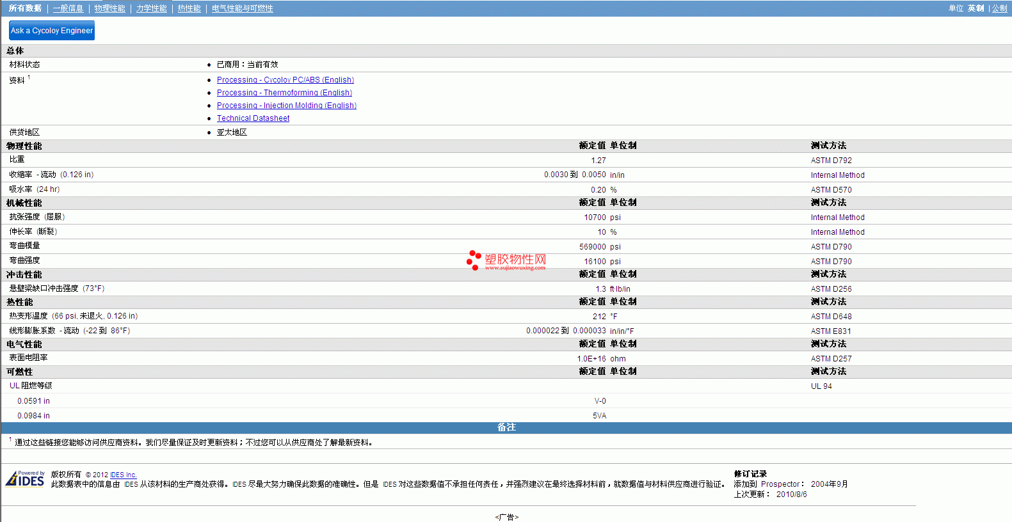The image size is (1012, 522).
Task: Jump to 一般信息 section
Action: (x=68, y=8)
